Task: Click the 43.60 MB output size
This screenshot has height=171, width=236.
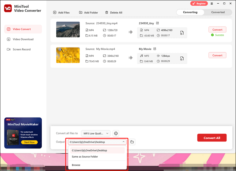Action: [149, 36]
